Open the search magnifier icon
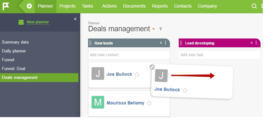The image size is (264, 118). (254, 6)
